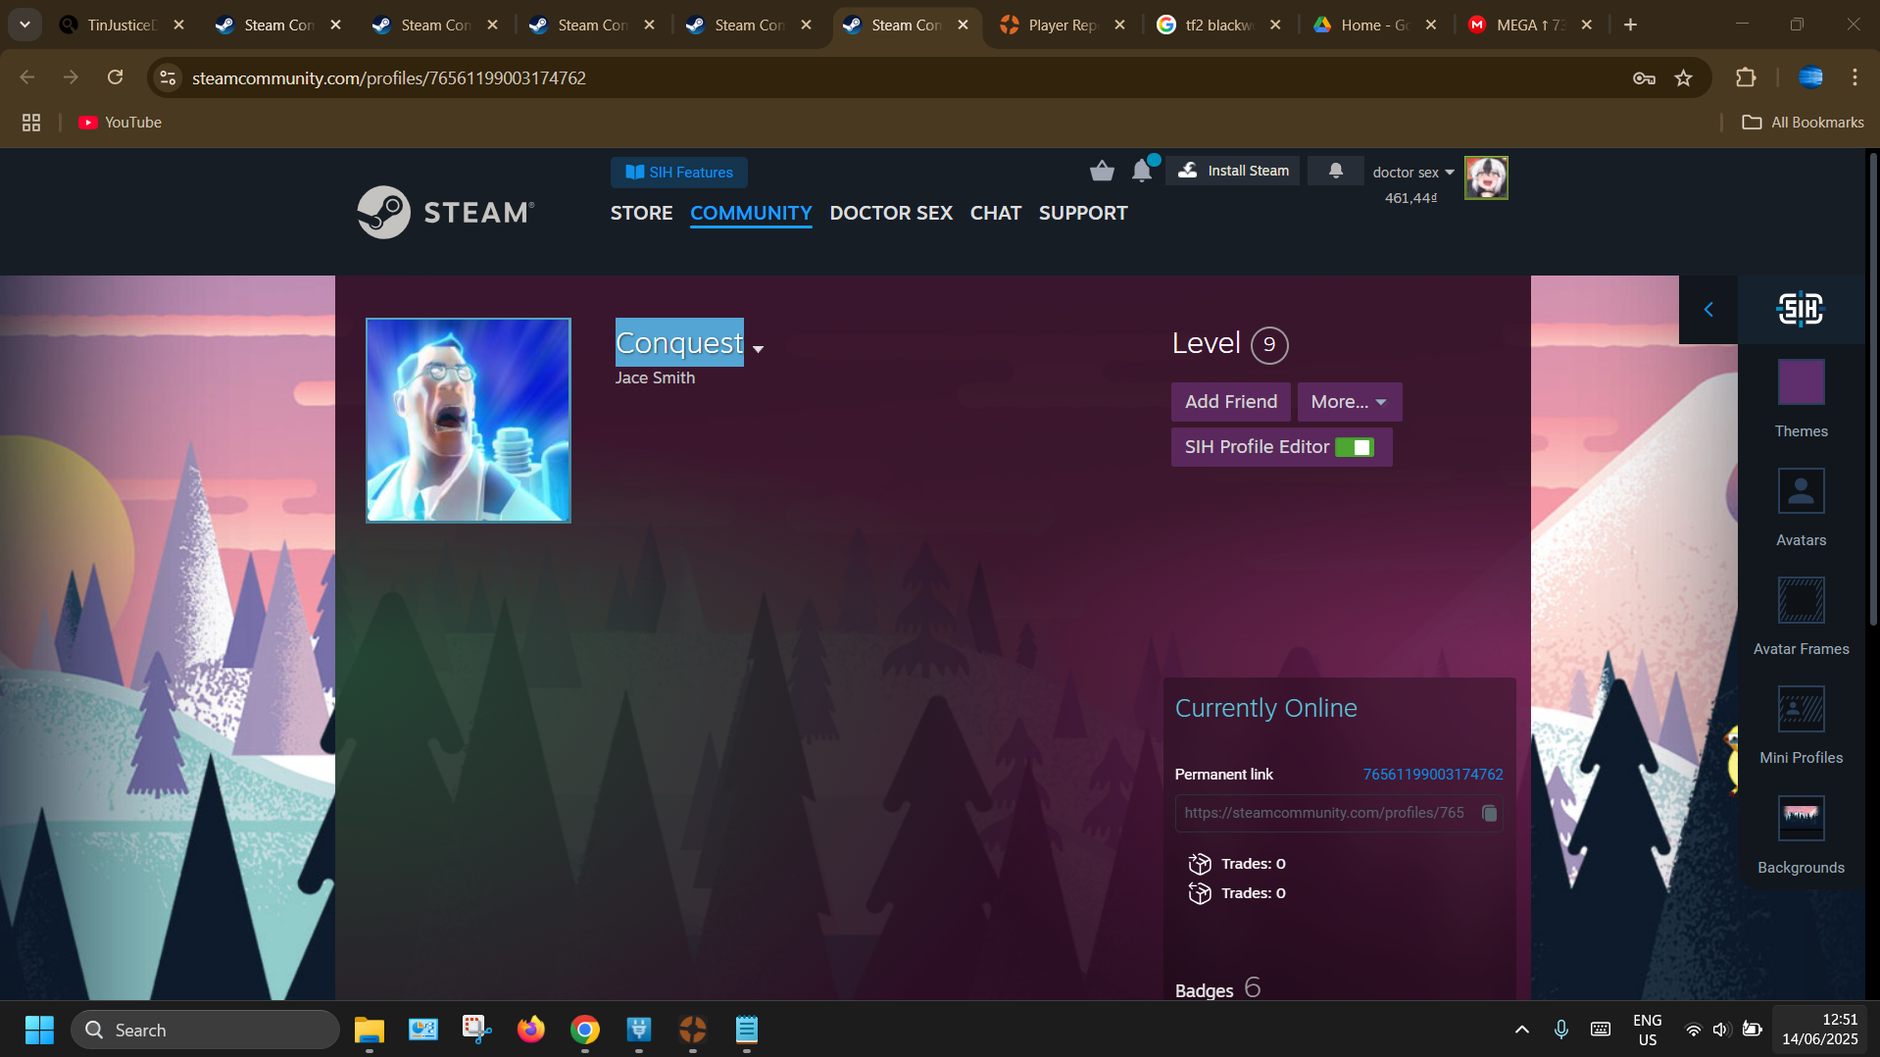
Task: Click the Steam logo
Action: 446,212
